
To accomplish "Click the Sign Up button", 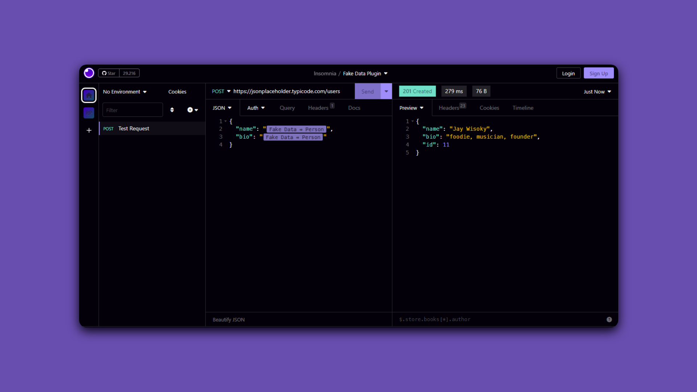I will point(599,73).
